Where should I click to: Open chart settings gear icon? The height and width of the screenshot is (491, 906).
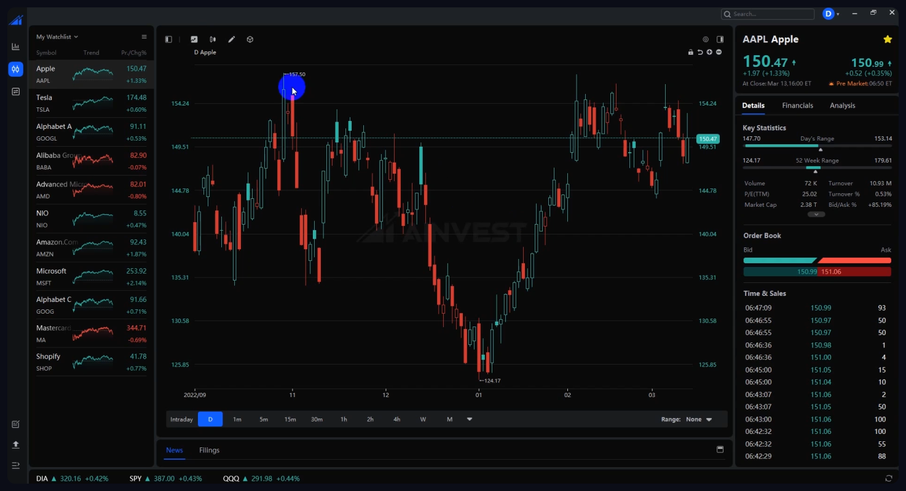706,39
